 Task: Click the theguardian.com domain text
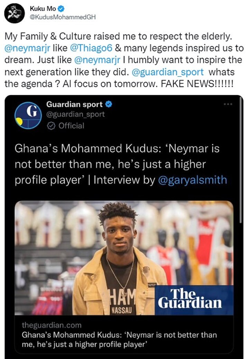pos(52,325)
